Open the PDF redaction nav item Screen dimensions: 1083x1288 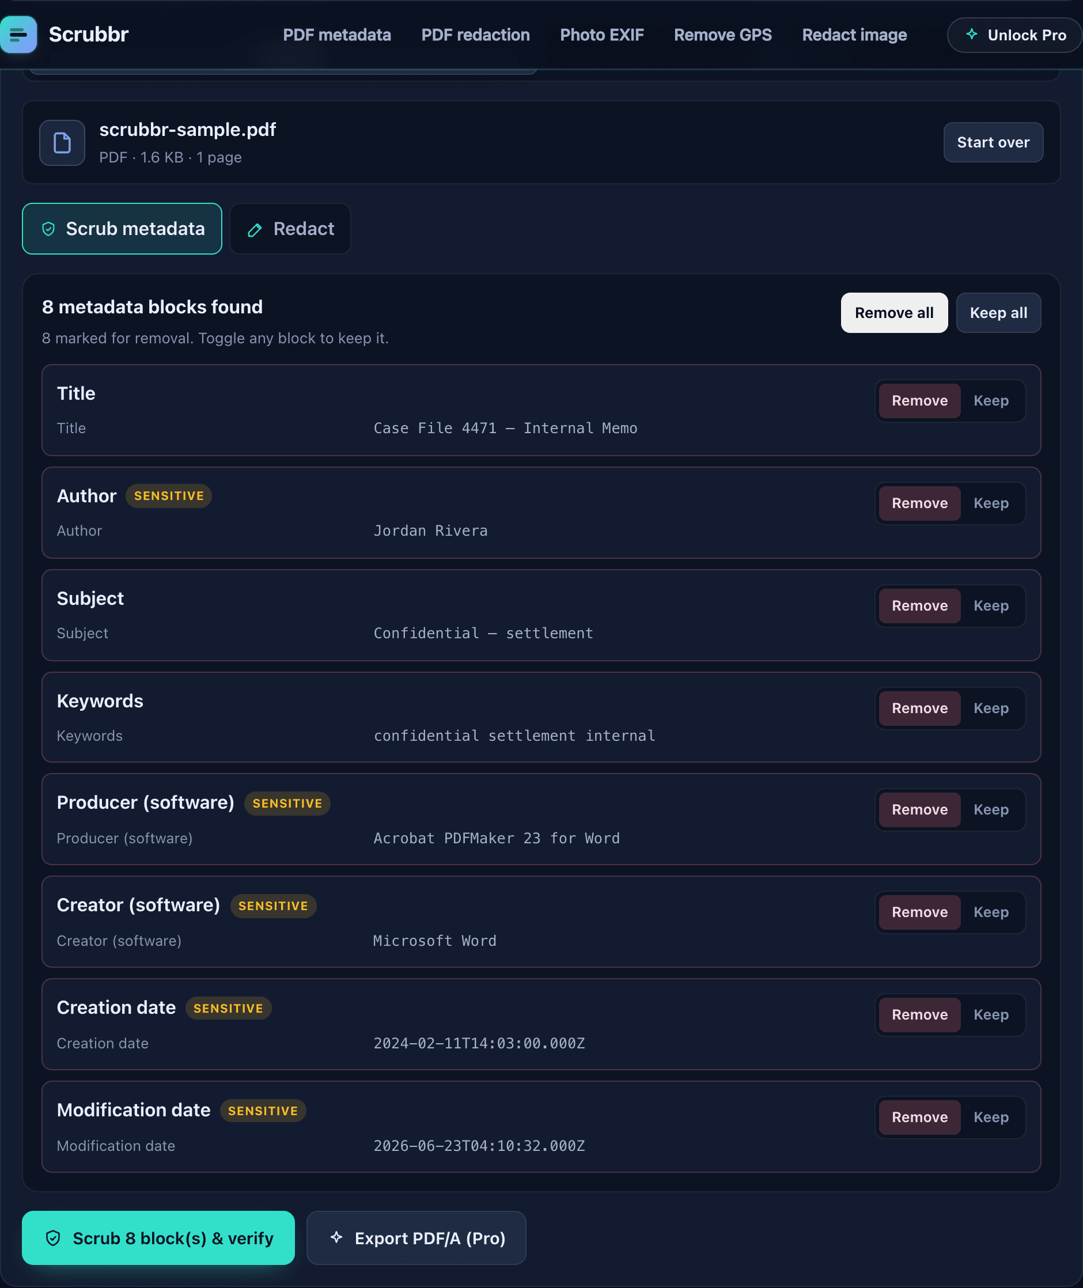tap(475, 35)
